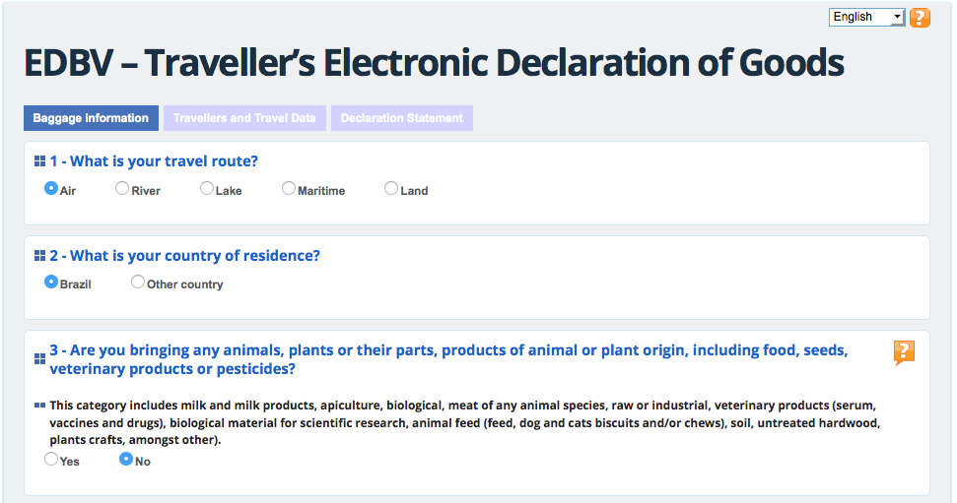Select Air as travel route

(x=51, y=188)
